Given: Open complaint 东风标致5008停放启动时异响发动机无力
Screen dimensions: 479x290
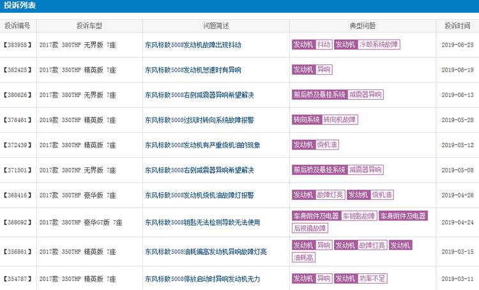Looking at the screenshot, I should [x=202, y=279].
